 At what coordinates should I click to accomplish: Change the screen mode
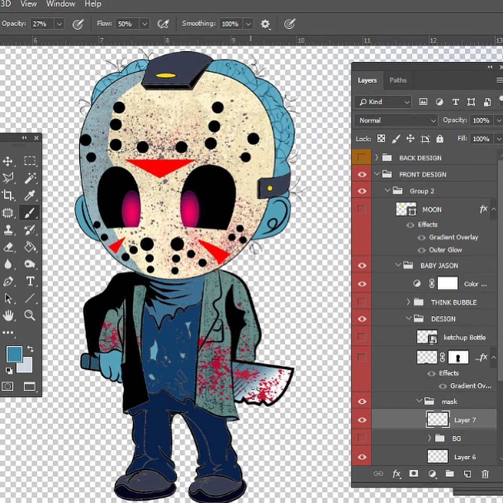[x=29, y=386]
